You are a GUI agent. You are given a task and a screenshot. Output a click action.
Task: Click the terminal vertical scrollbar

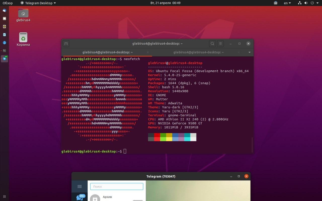[252, 145]
